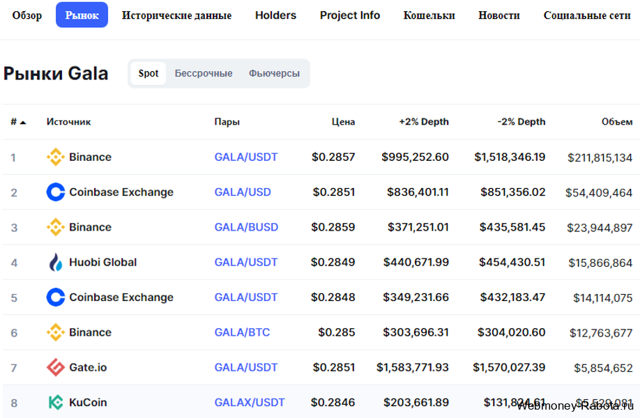The width and height of the screenshot is (640, 418).
Task: Open the Project Info tab
Action: (350, 15)
